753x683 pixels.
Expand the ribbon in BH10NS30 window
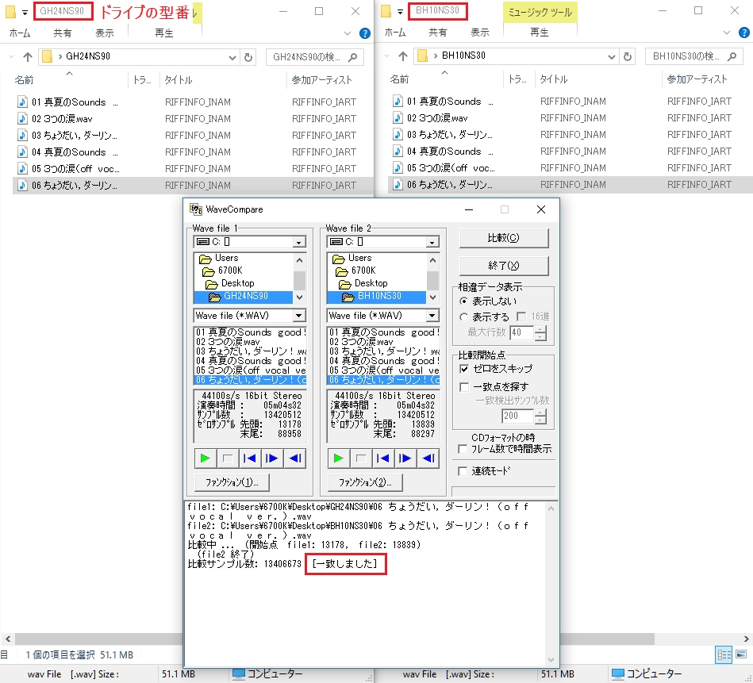(727, 33)
